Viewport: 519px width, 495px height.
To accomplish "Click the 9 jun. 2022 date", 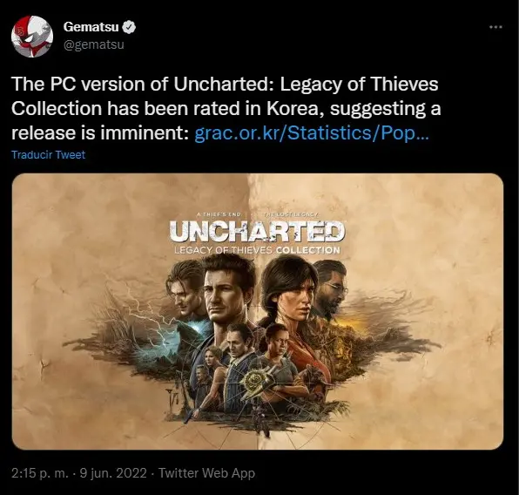I will [113, 473].
